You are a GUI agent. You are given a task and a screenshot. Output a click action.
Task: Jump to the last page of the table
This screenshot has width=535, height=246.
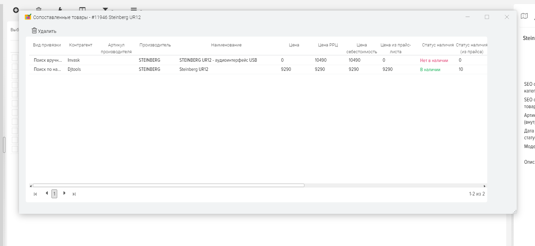click(74, 194)
